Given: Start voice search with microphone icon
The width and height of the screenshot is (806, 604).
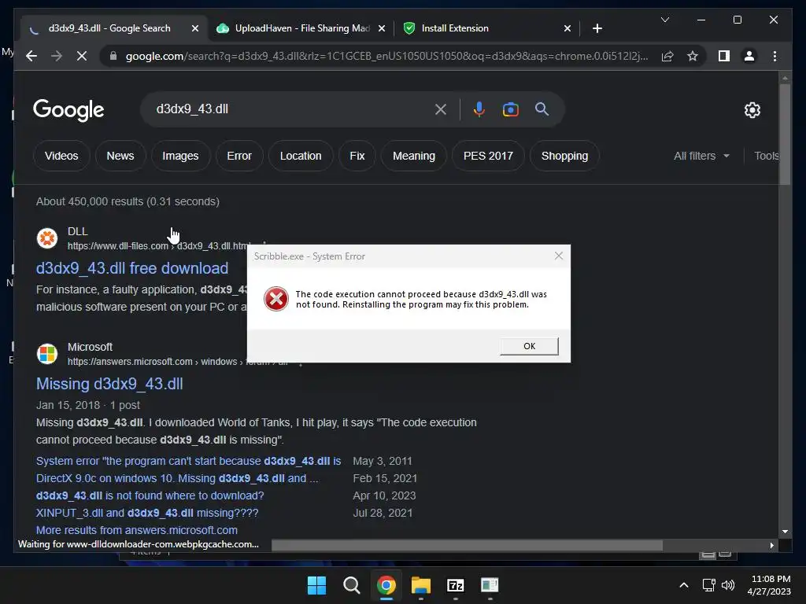Looking at the screenshot, I should point(479,109).
